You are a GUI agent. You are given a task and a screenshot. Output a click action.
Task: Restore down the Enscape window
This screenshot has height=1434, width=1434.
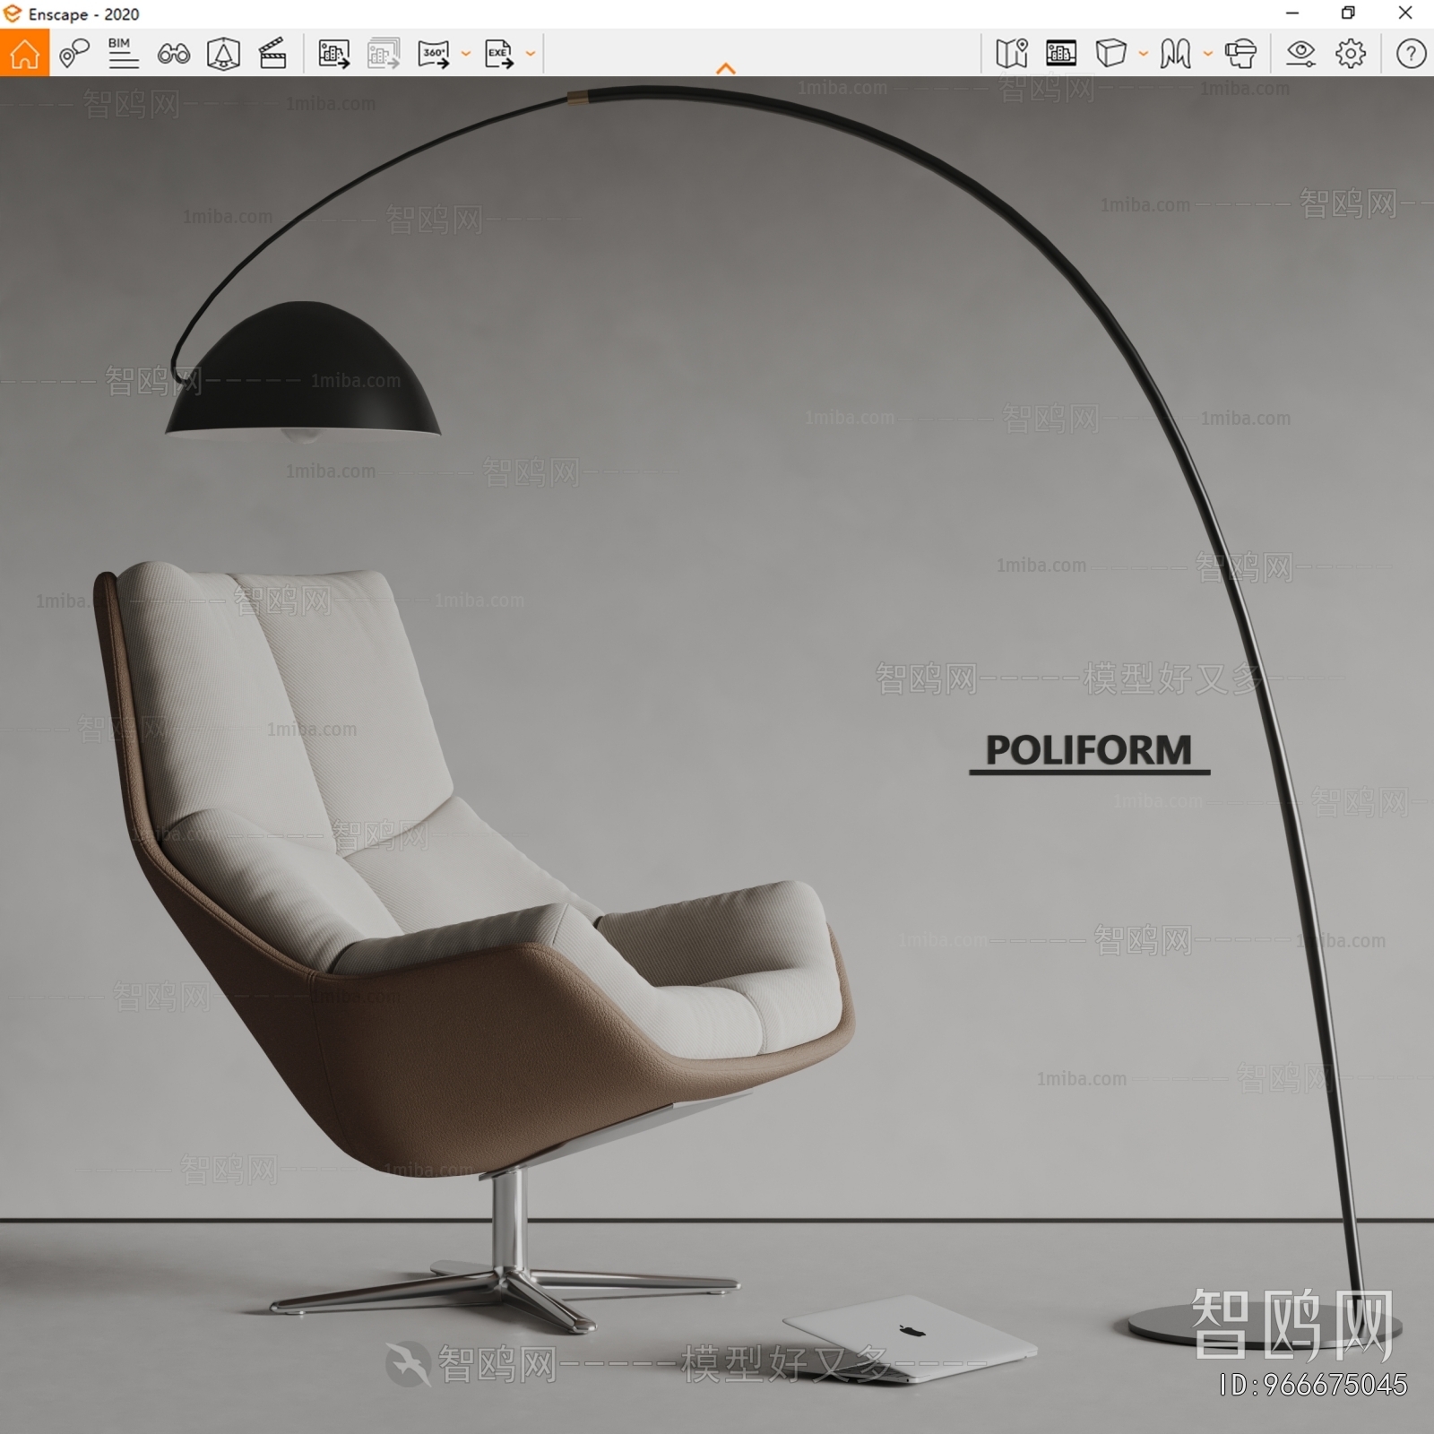click(1348, 13)
